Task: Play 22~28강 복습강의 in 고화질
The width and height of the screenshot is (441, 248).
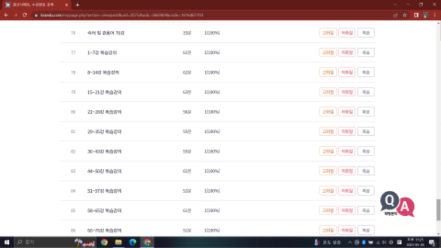Action: click(328, 112)
